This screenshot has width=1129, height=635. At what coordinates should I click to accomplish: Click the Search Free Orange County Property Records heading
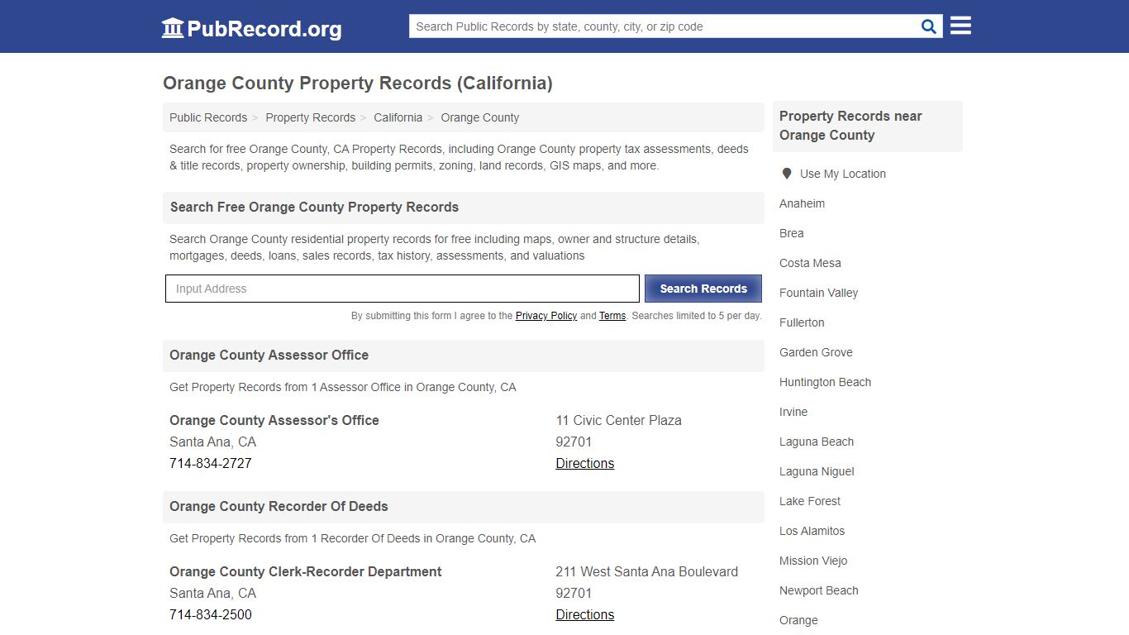pos(314,207)
